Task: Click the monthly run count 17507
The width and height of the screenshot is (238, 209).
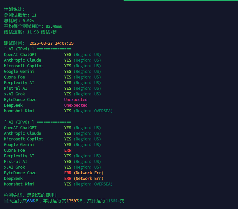Action: (72, 201)
